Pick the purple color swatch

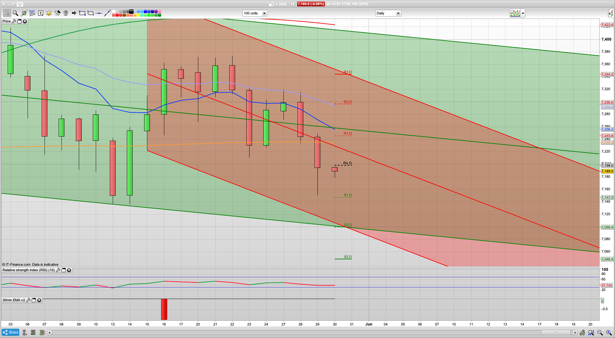(156, 12)
